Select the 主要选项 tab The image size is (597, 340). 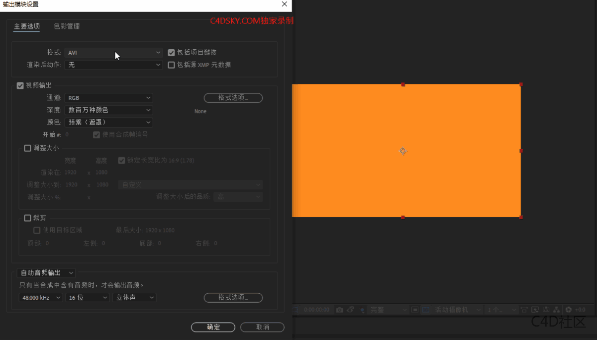pos(26,26)
